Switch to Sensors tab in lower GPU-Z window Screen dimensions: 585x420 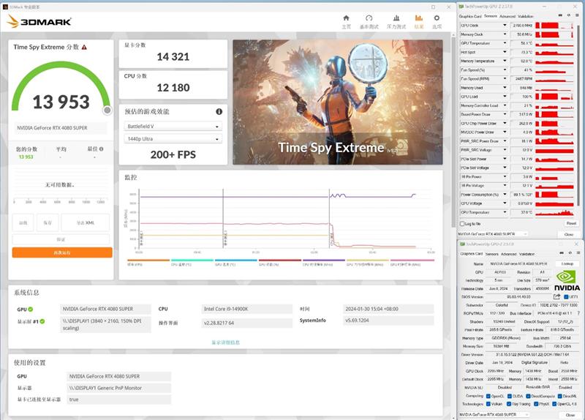coord(491,254)
